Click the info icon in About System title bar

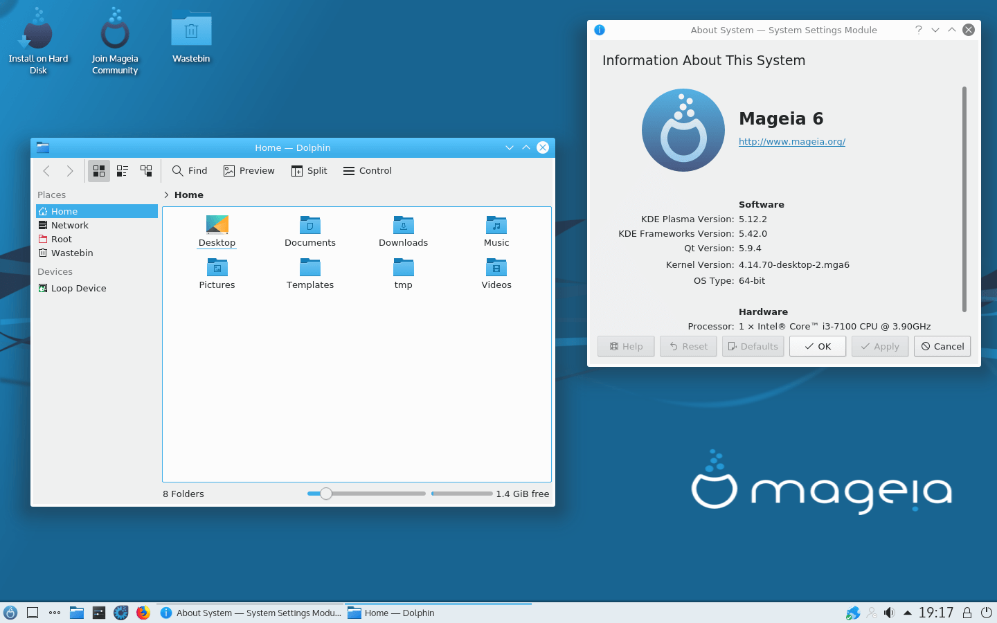[x=600, y=30]
